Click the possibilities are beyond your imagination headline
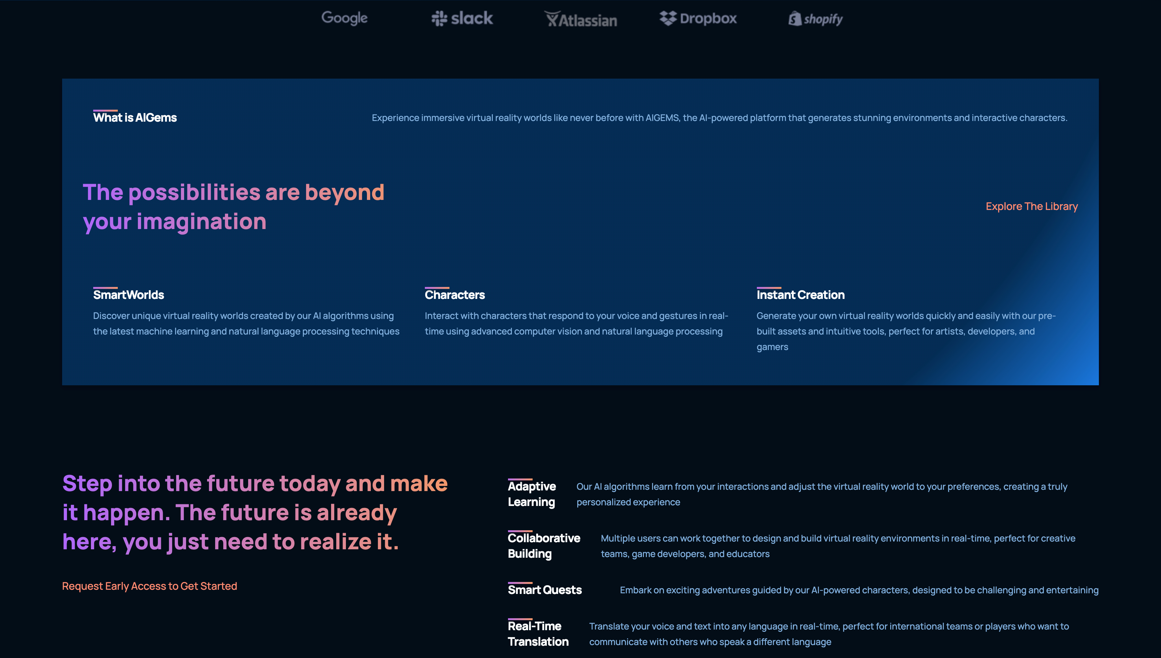This screenshot has height=658, width=1161. [x=233, y=206]
